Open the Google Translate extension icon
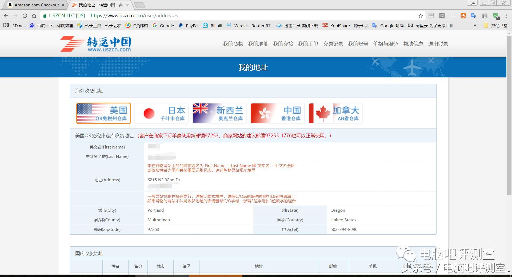Viewport: 512px width, 277px height. coord(474,16)
